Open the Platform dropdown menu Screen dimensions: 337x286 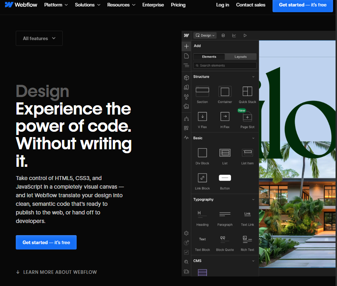point(56,5)
